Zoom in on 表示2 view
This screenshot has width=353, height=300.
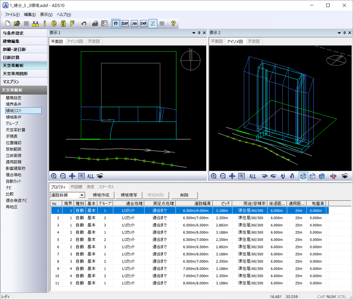[x=214, y=176]
